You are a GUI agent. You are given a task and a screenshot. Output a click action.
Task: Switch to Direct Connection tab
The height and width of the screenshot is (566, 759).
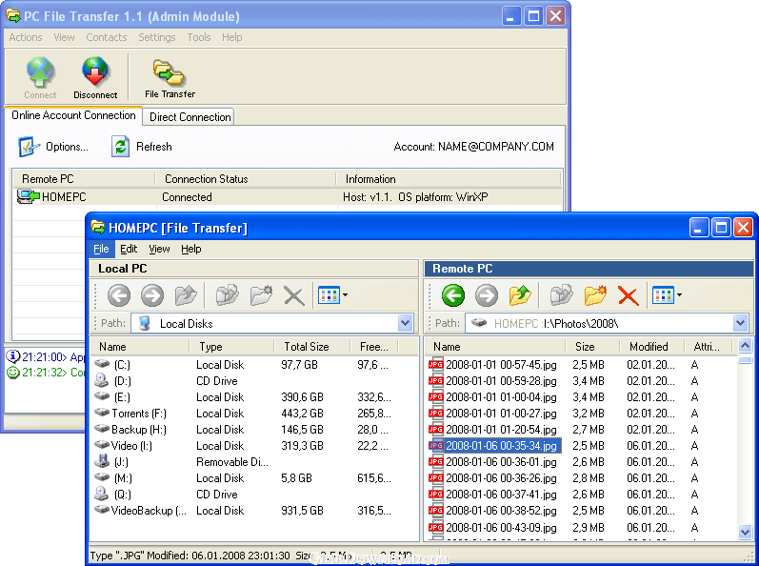190,117
